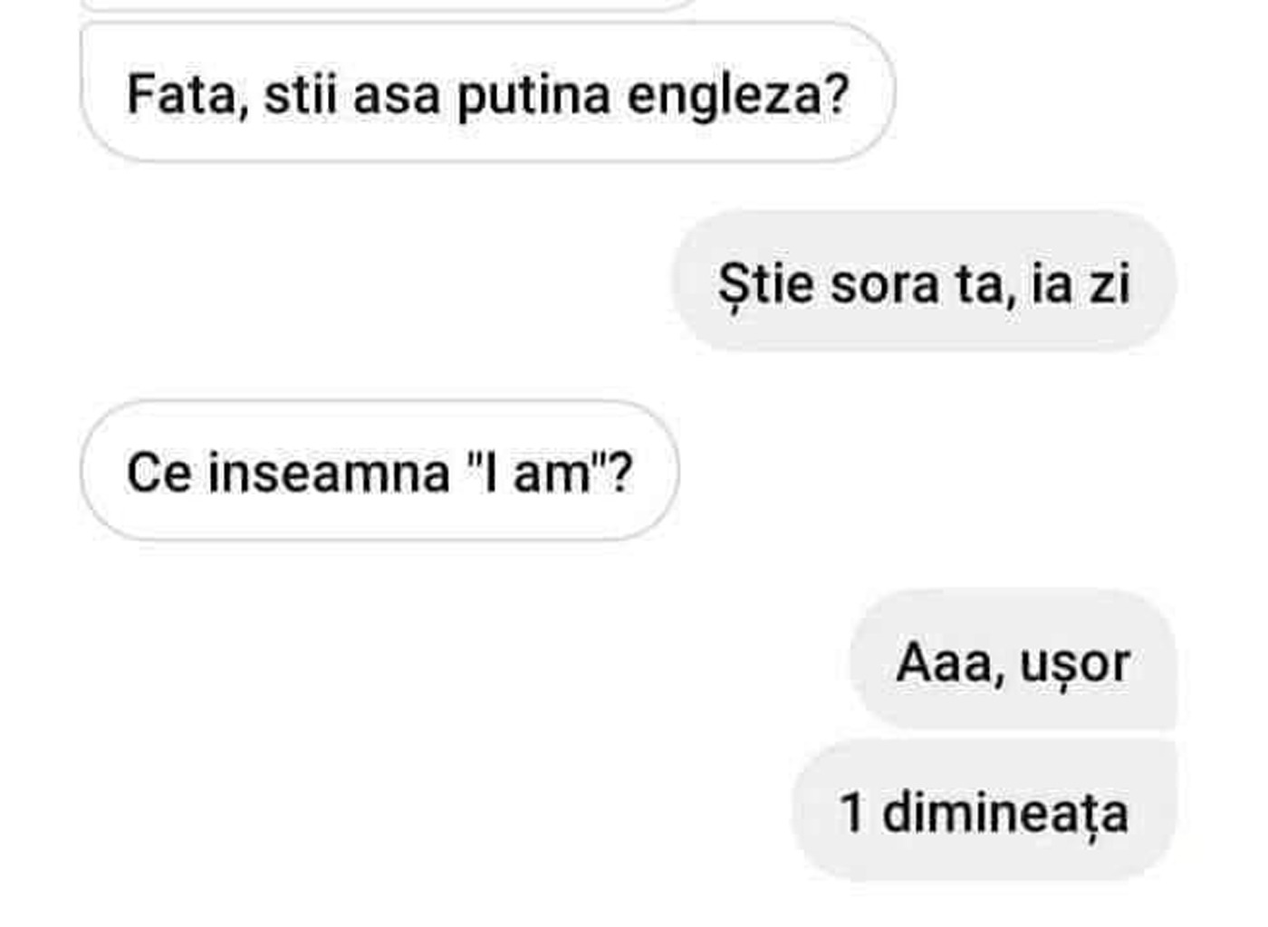Tap the word "putina" in the received message

tap(533, 95)
